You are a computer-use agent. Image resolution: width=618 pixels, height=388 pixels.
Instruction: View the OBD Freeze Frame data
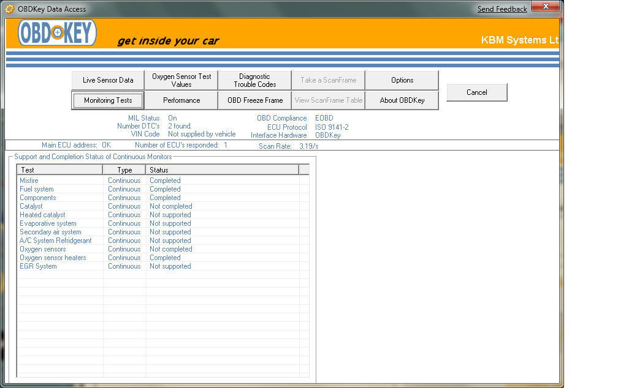(x=255, y=100)
